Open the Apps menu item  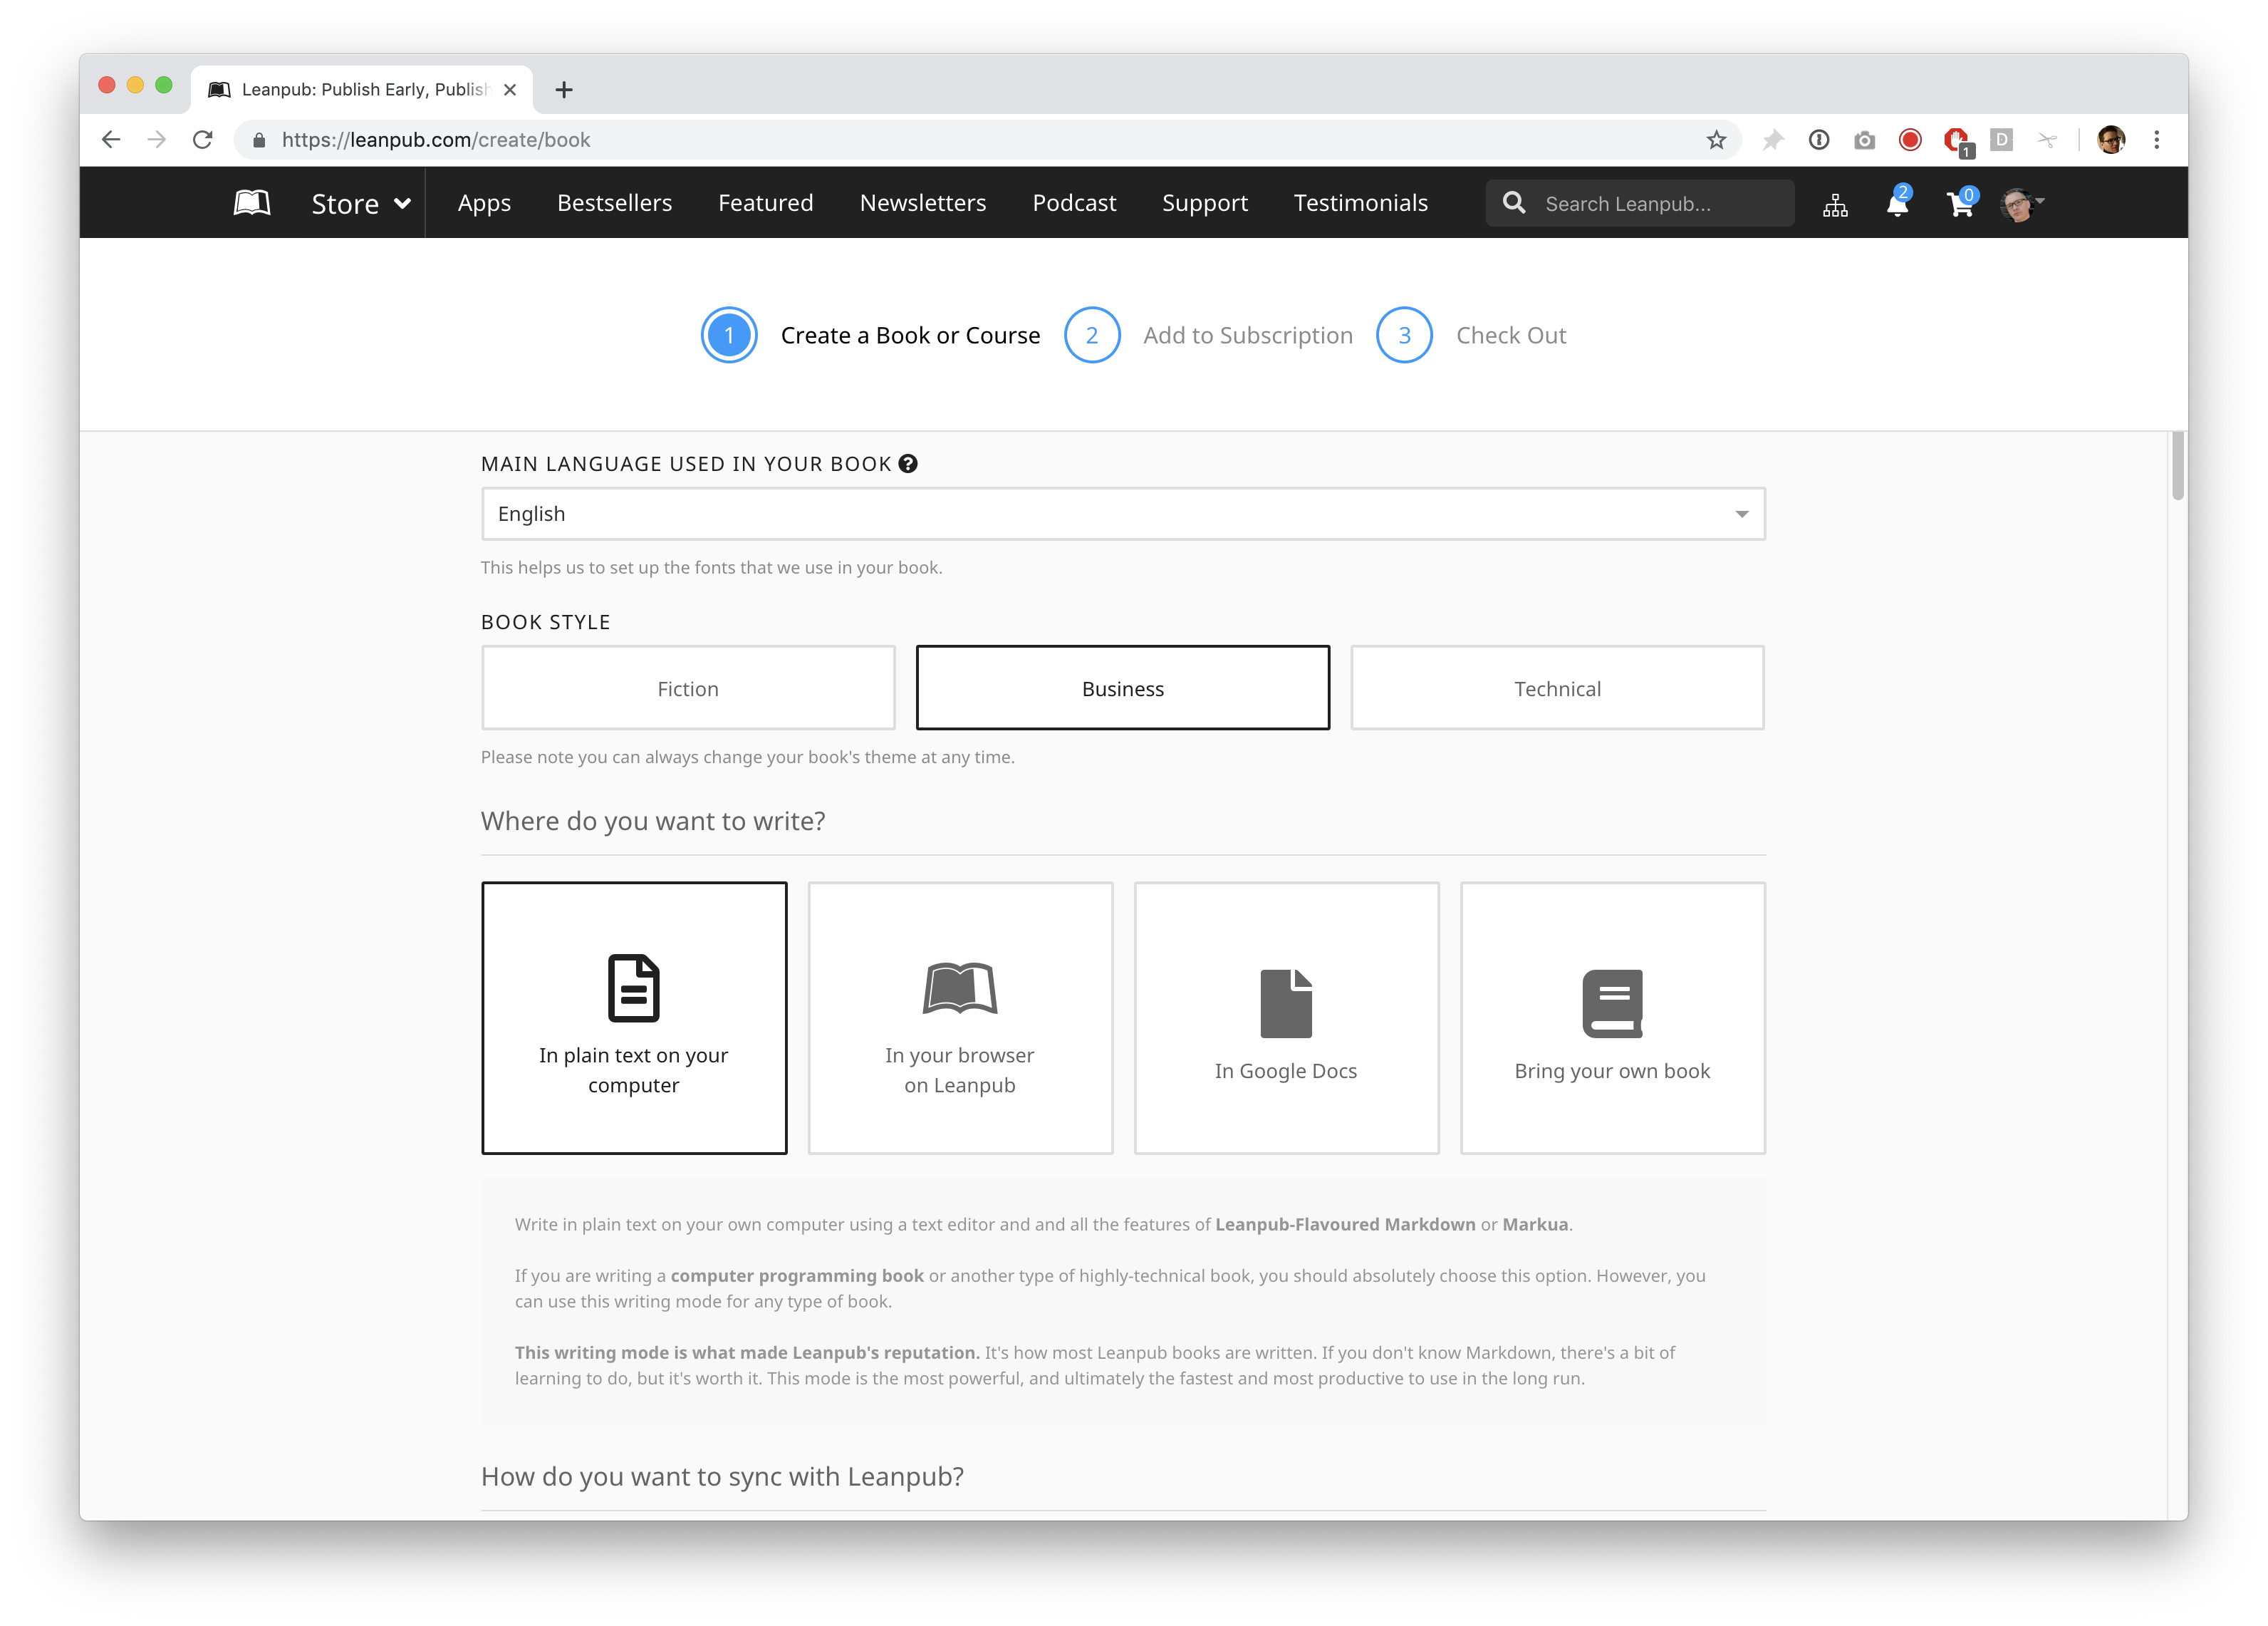tap(484, 203)
